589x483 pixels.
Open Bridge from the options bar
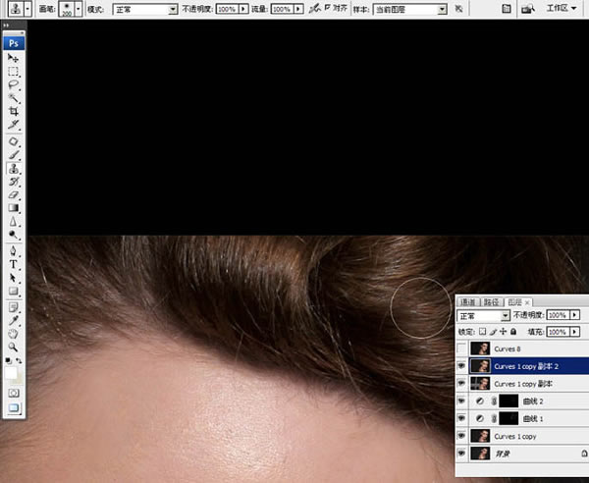[528, 8]
